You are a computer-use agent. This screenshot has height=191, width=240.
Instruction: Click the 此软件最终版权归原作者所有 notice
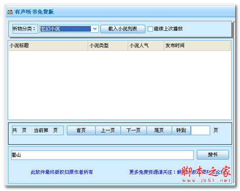[x=62, y=172]
